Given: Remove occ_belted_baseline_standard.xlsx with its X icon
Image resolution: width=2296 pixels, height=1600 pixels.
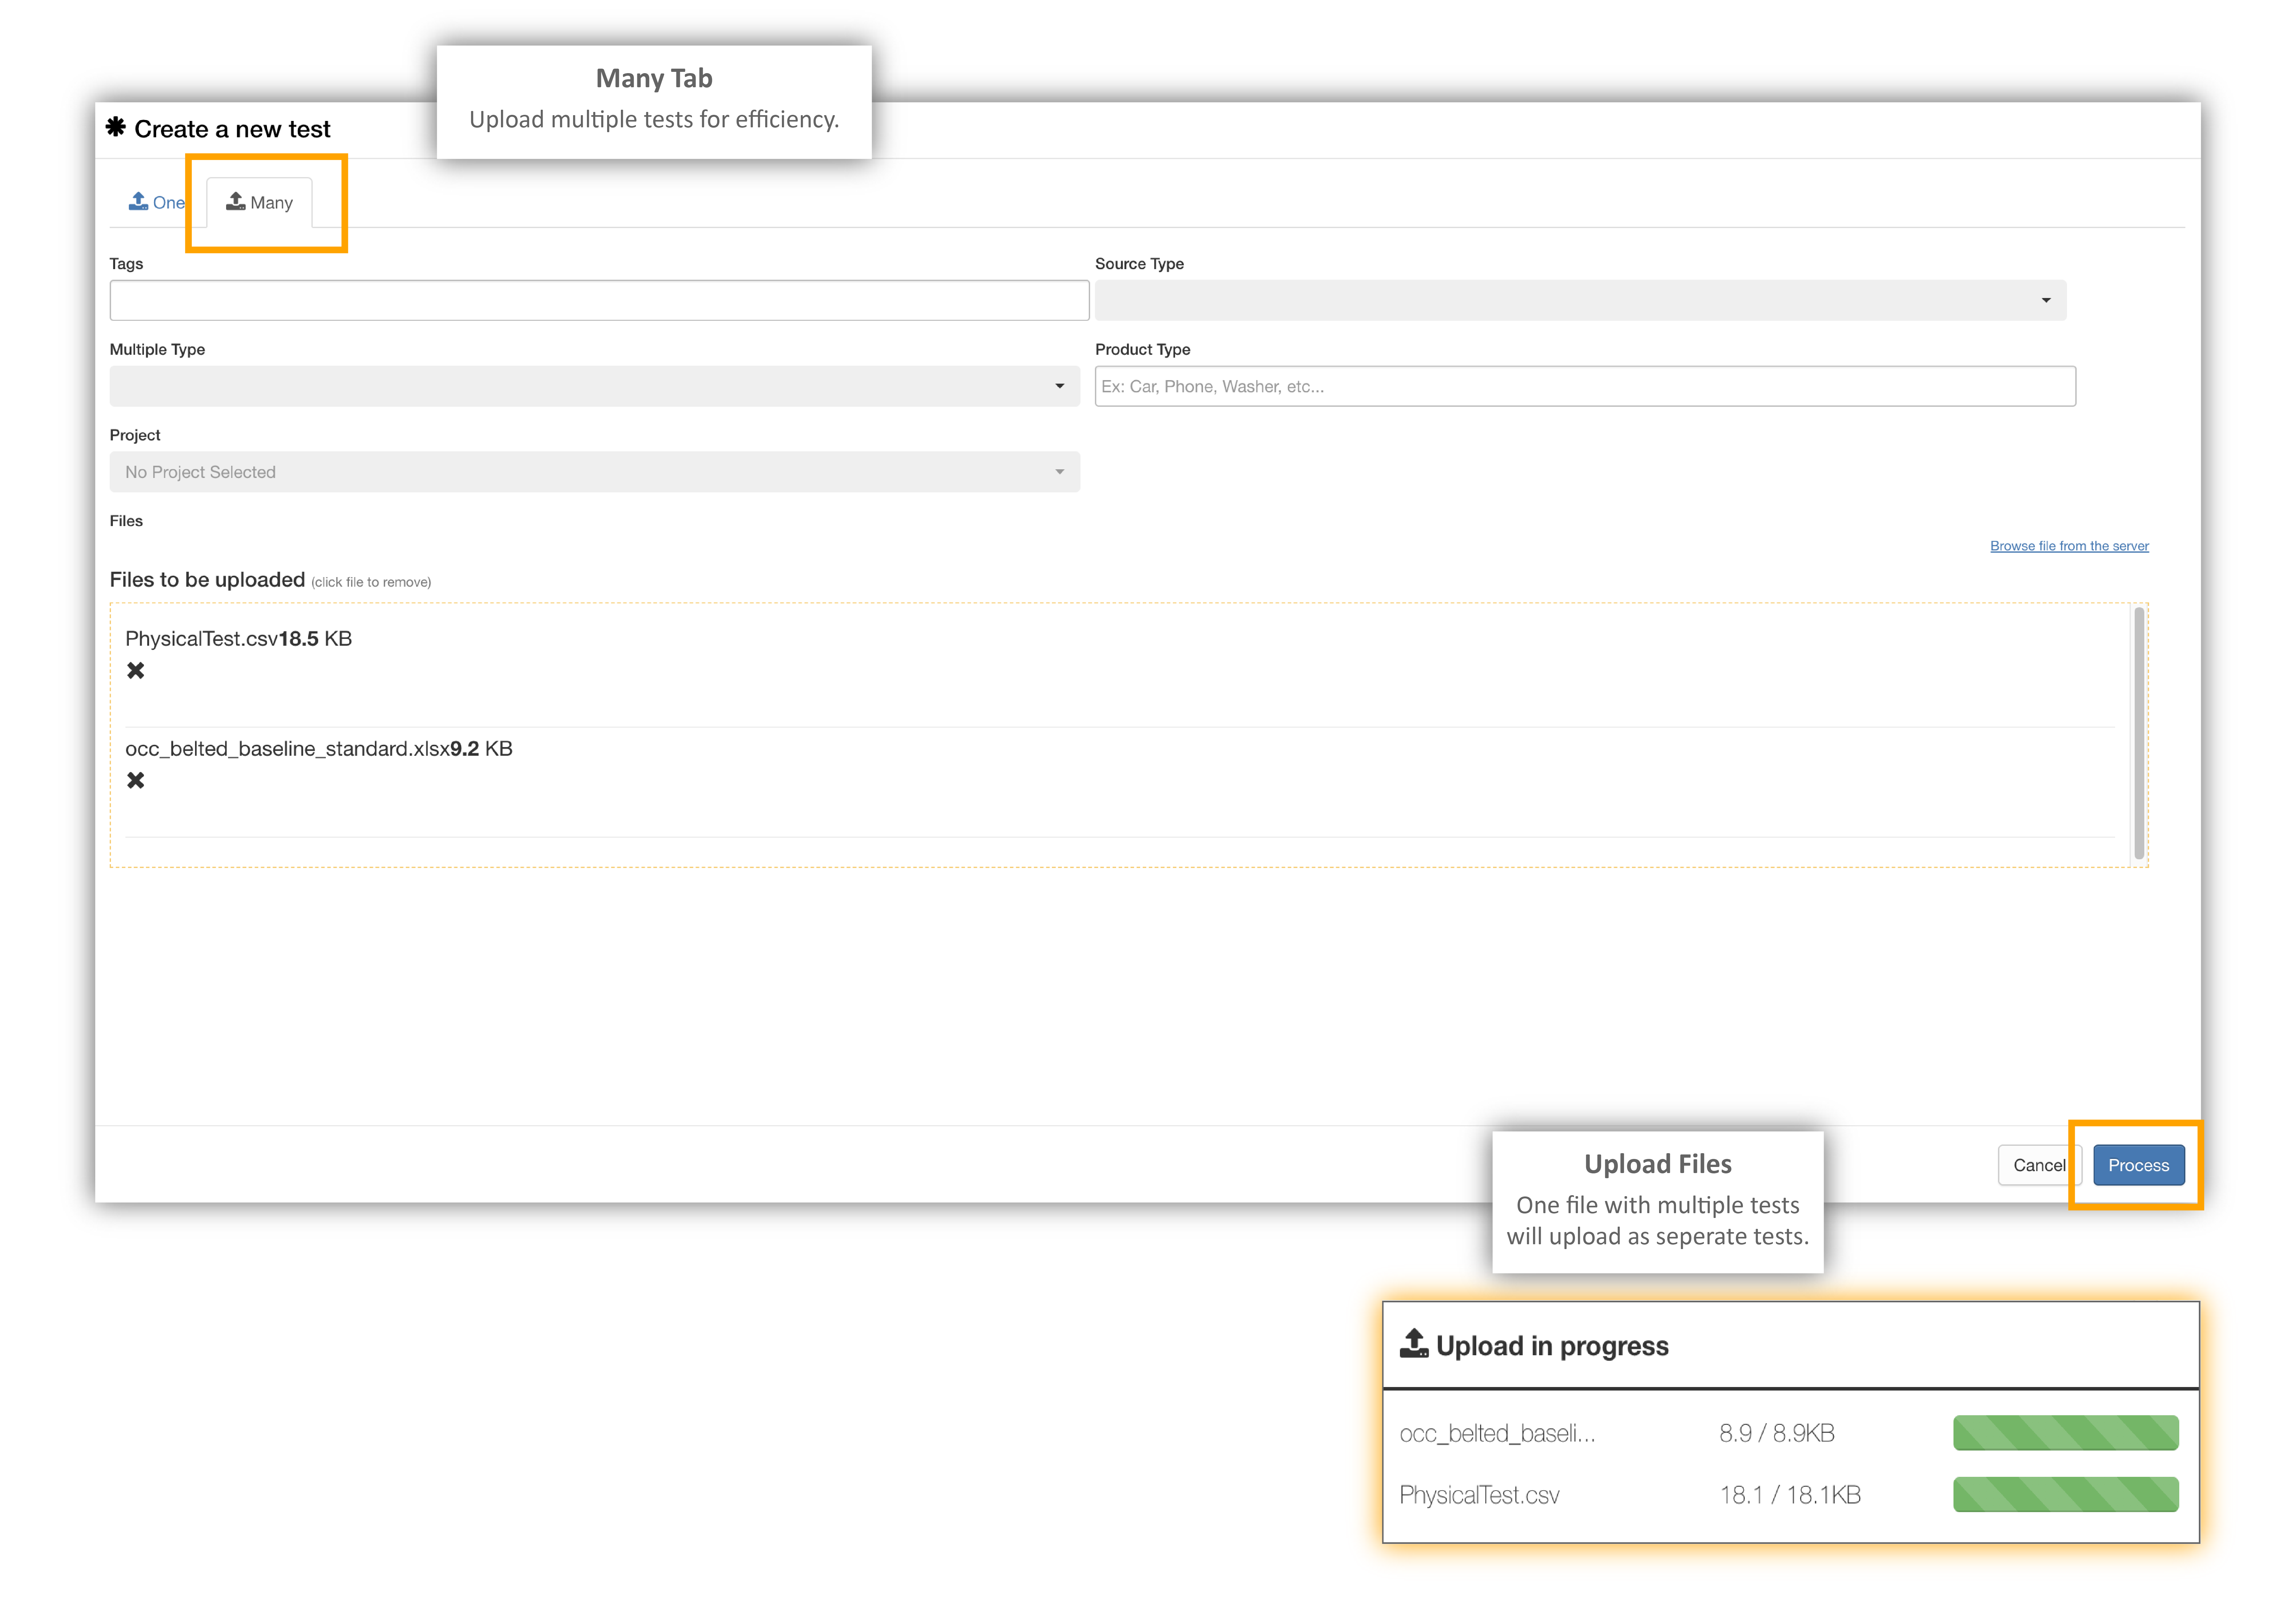Looking at the screenshot, I should click(136, 780).
